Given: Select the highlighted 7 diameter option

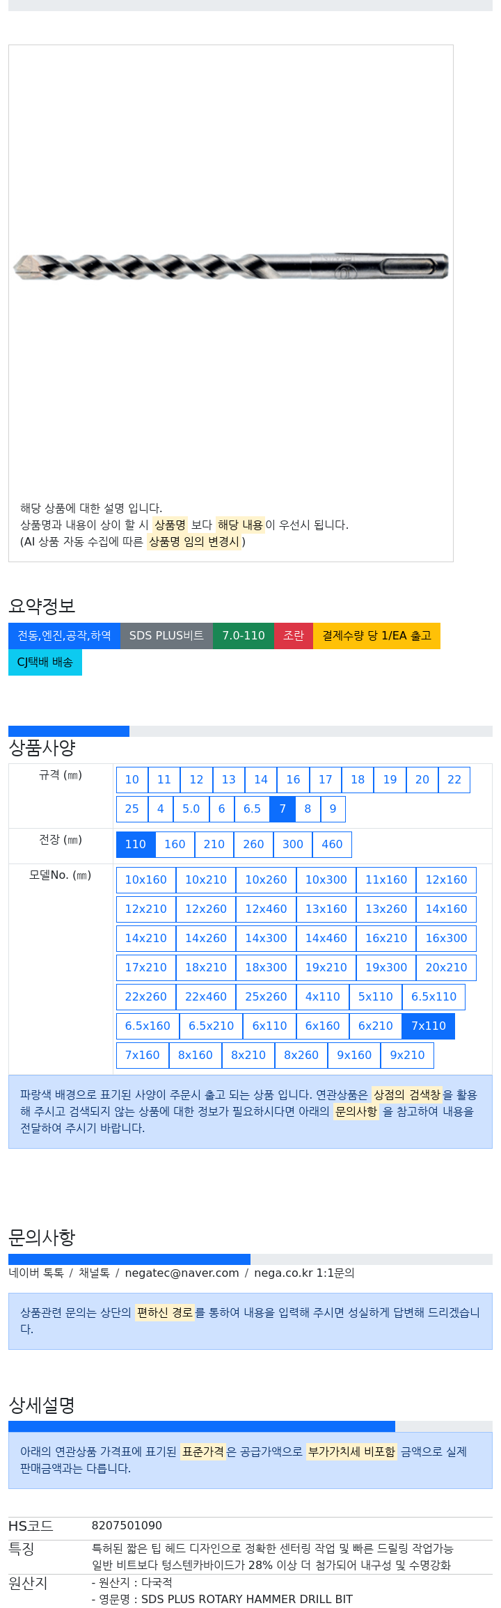Looking at the screenshot, I should pyautogui.click(x=283, y=809).
